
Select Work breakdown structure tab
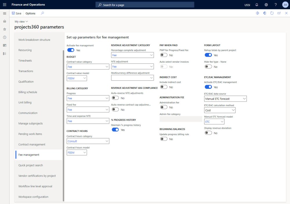tap(39, 40)
